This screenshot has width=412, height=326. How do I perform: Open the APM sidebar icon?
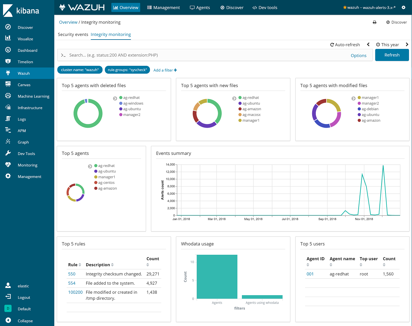point(8,130)
